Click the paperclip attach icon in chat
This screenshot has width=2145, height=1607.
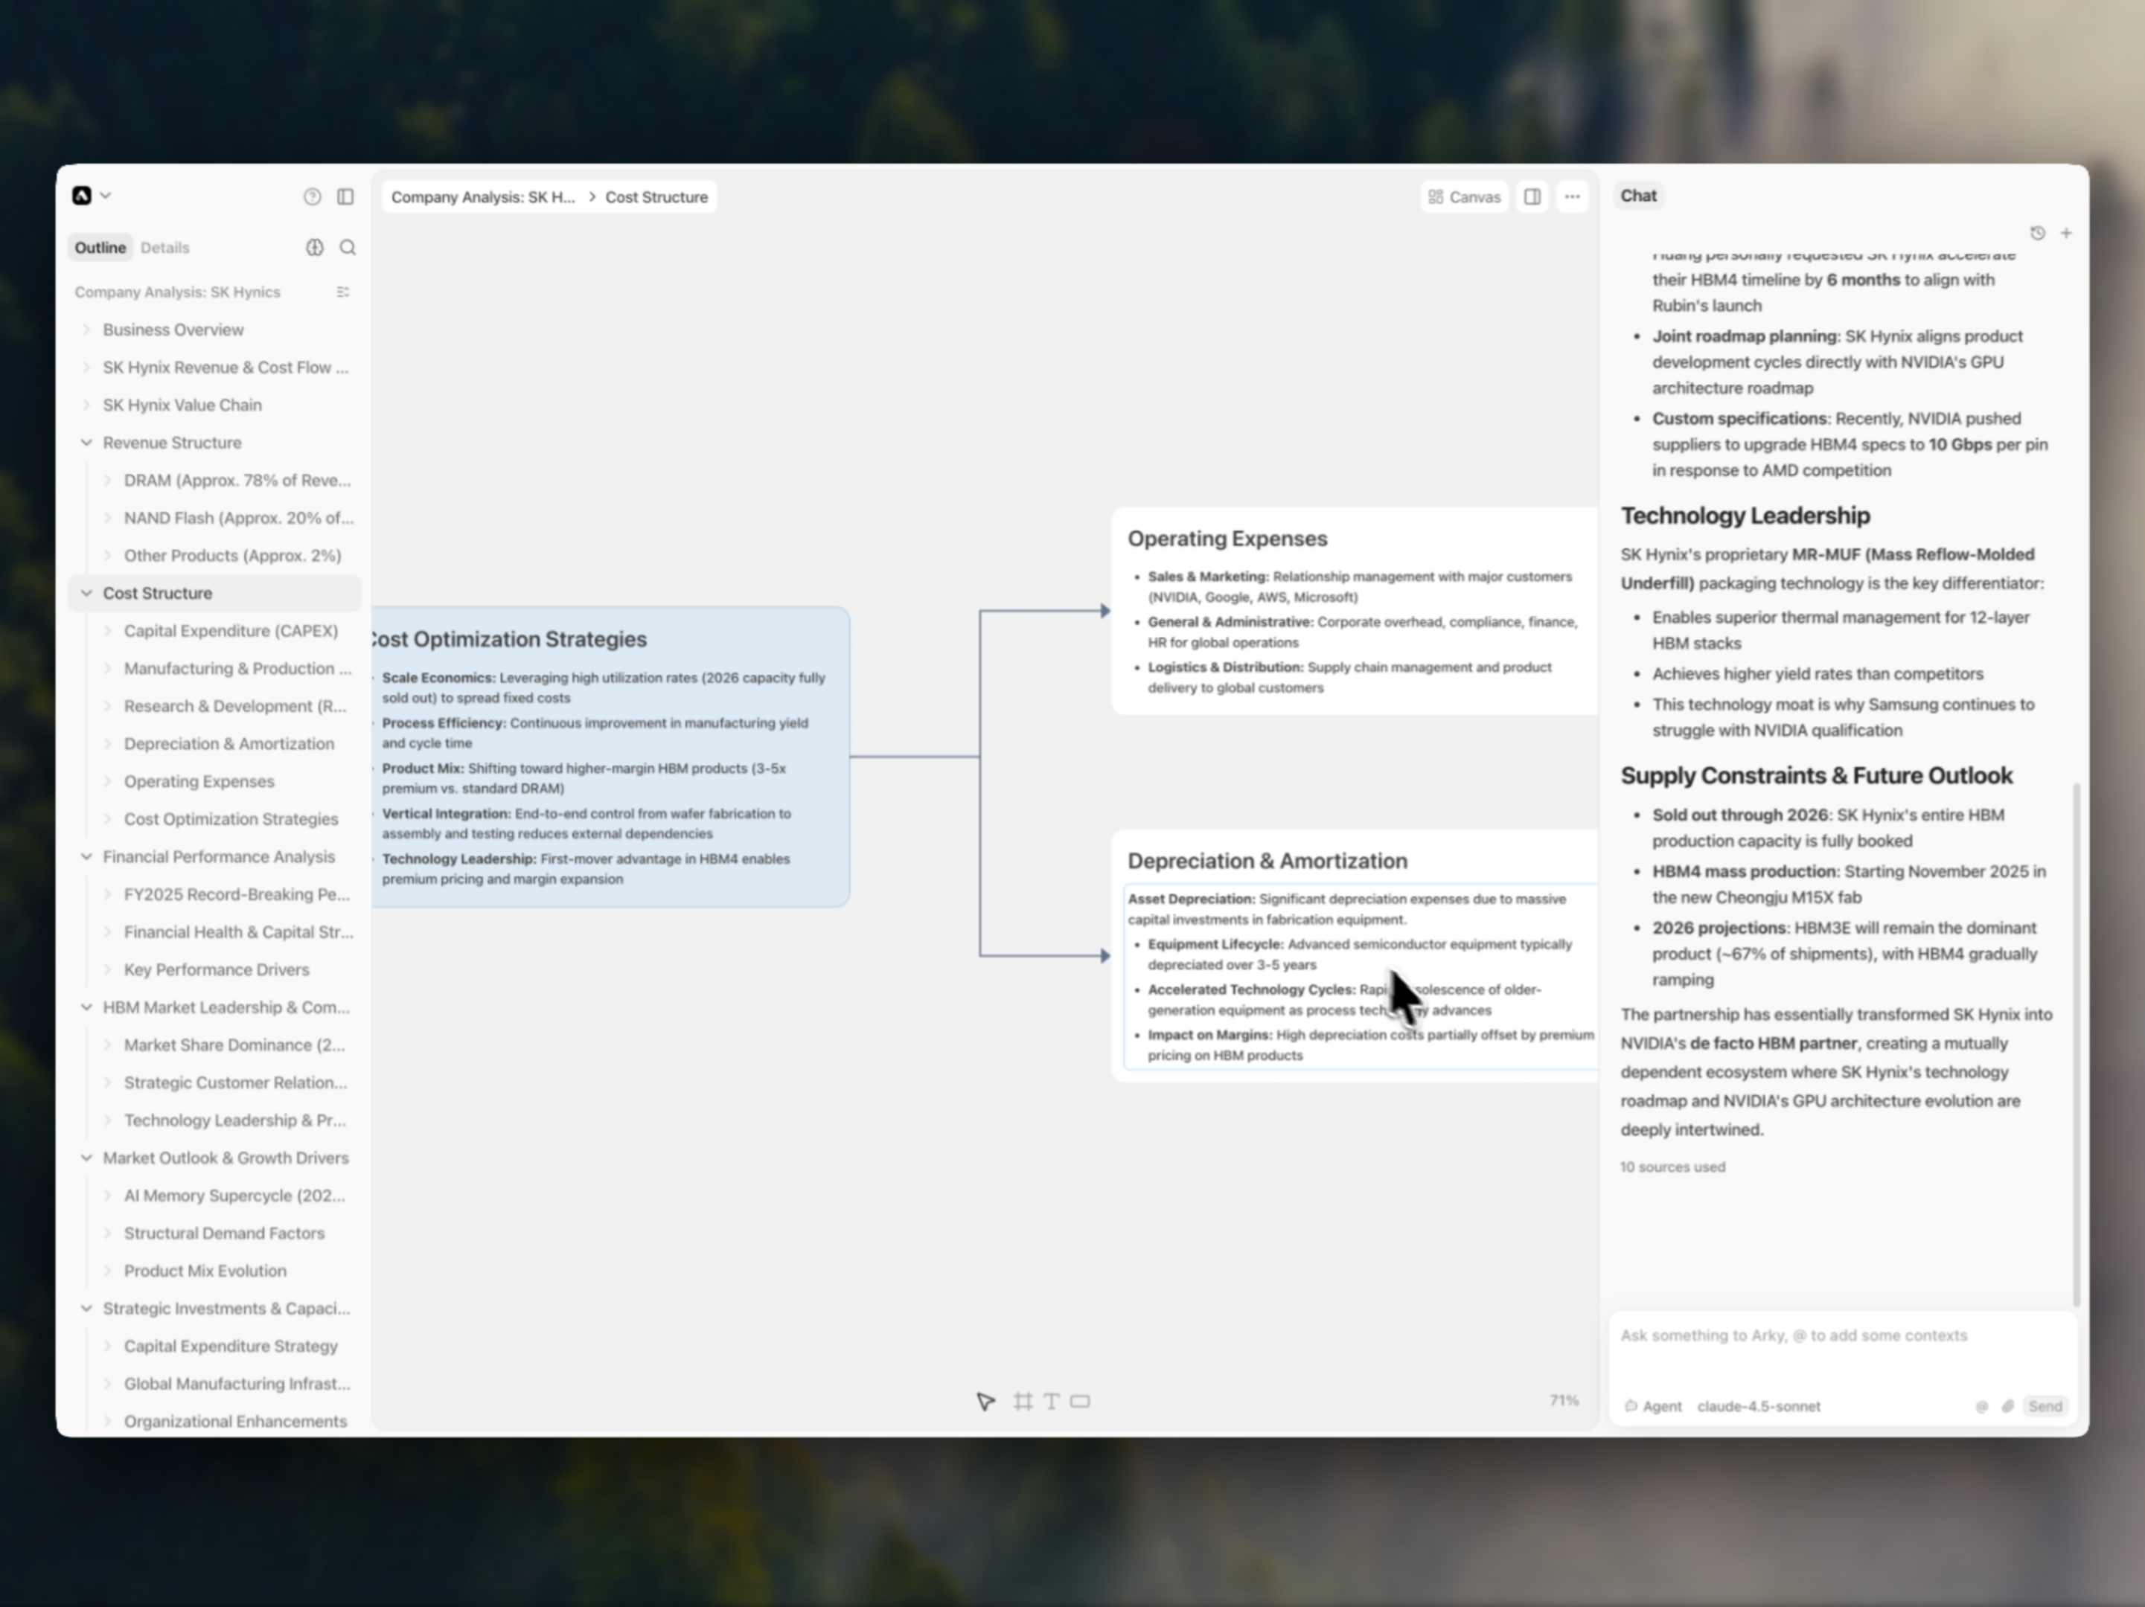pos(2007,1406)
